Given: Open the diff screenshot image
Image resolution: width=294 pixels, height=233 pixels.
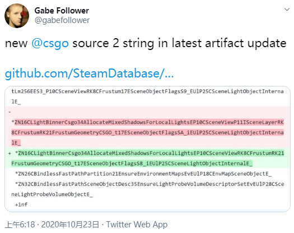Looking at the screenshot, I should (148, 149).
